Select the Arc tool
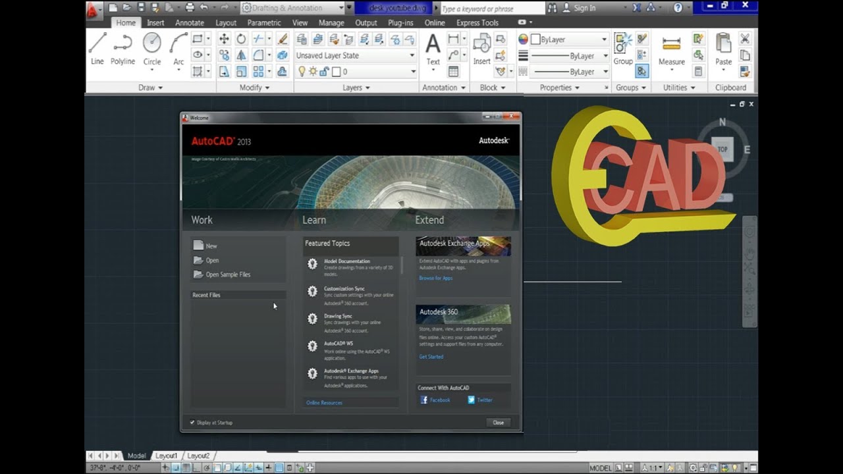The width and height of the screenshot is (843, 474). click(178, 49)
